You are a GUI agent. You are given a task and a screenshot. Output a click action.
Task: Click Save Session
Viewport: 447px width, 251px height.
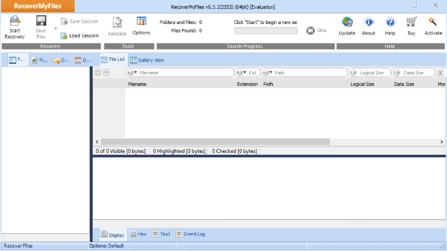(x=79, y=21)
